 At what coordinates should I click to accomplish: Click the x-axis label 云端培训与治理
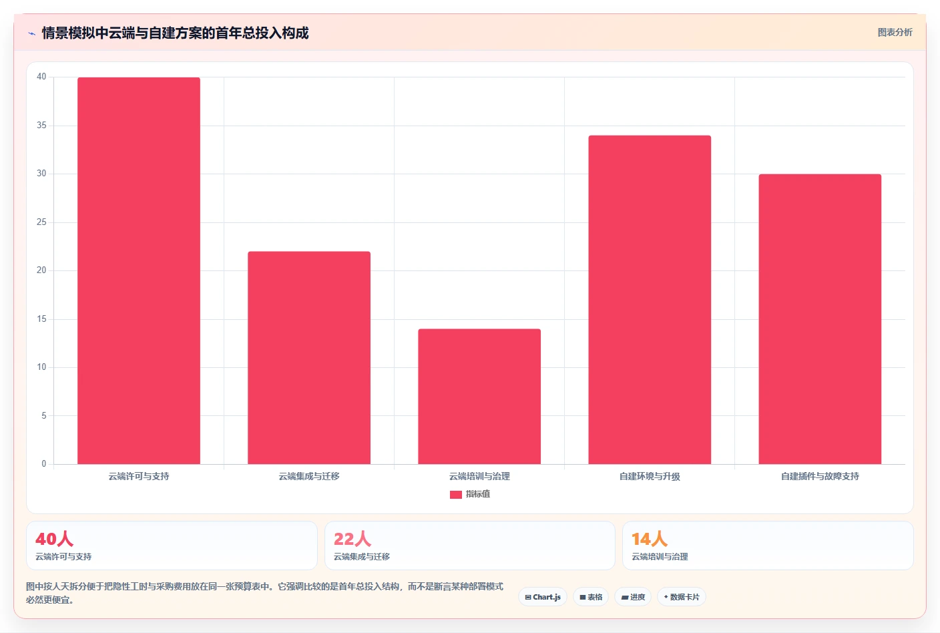pyautogui.click(x=479, y=476)
